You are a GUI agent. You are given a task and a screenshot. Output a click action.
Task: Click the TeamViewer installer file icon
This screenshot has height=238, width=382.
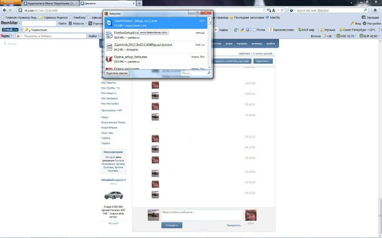pos(109,23)
